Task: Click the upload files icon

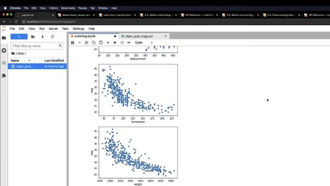Action: coord(42,37)
